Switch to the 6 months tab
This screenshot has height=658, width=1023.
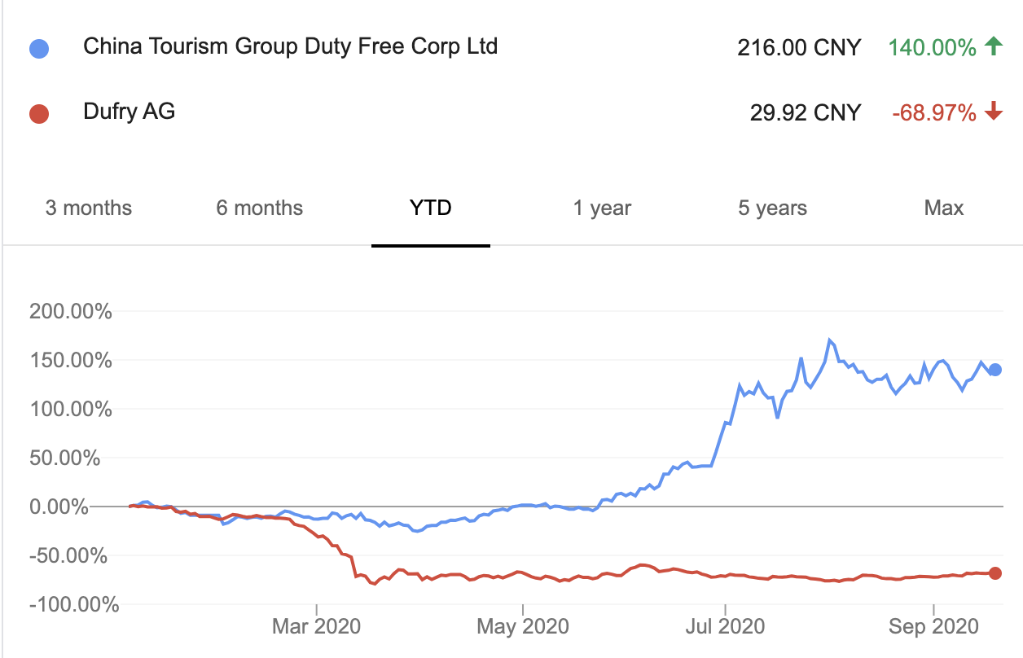click(259, 208)
